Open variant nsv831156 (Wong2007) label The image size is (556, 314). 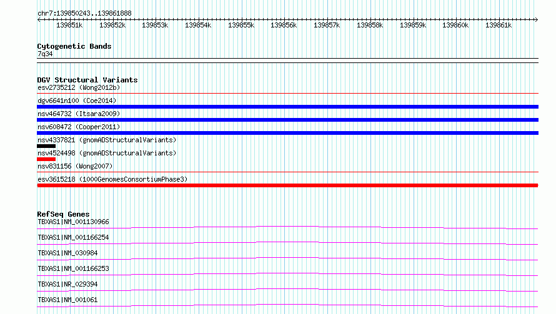click(x=75, y=166)
